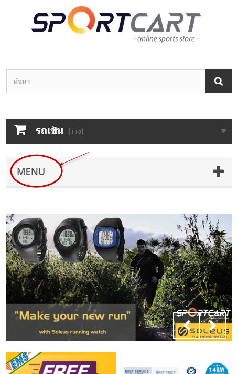The width and height of the screenshot is (238, 374).
Task: Advance to the next banner slide arrow
Action: [212, 325]
